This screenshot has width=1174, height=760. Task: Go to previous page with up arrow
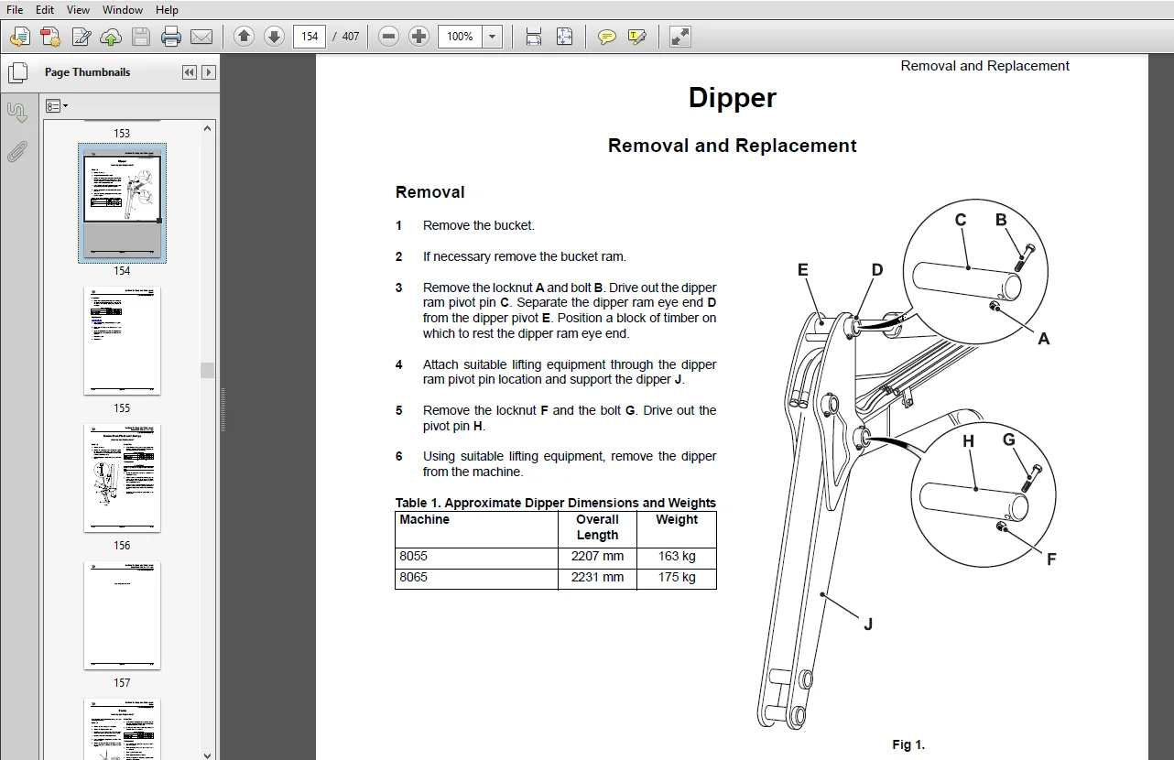pyautogui.click(x=244, y=37)
